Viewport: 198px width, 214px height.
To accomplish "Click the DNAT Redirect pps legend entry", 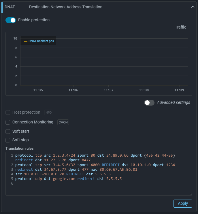I will tap(41, 41).
